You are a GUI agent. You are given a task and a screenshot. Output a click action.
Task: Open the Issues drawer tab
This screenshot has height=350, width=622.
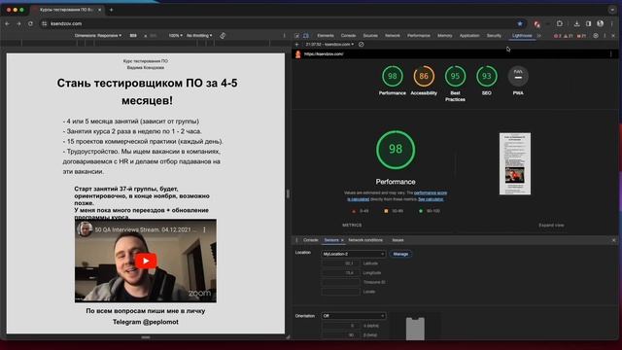coord(397,240)
